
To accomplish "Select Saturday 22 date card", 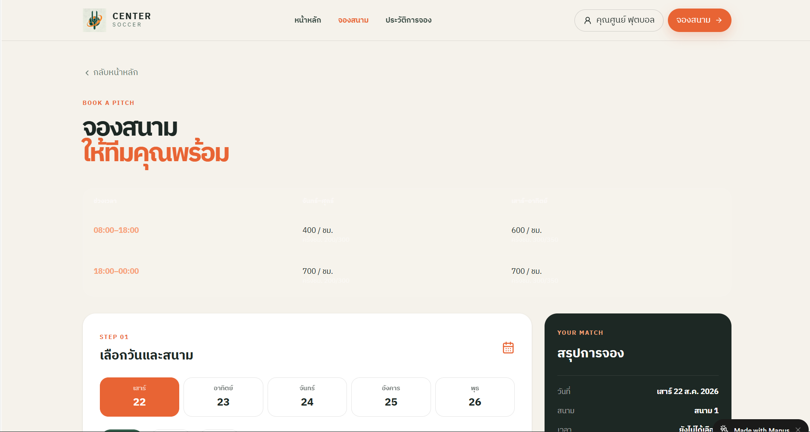I will (x=140, y=397).
